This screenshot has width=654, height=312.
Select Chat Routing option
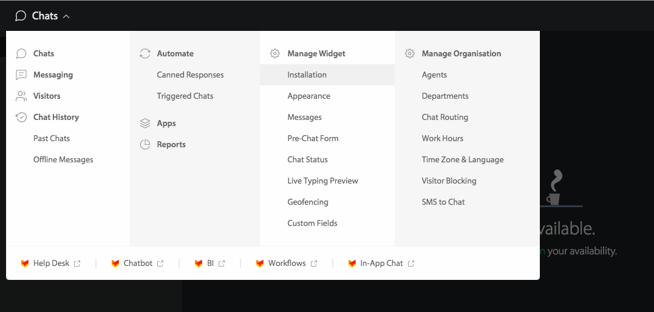(x=445, y=118)
